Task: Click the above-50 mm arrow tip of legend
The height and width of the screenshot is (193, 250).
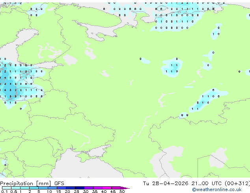Action: pyautogui.click(x=125, y=188)
